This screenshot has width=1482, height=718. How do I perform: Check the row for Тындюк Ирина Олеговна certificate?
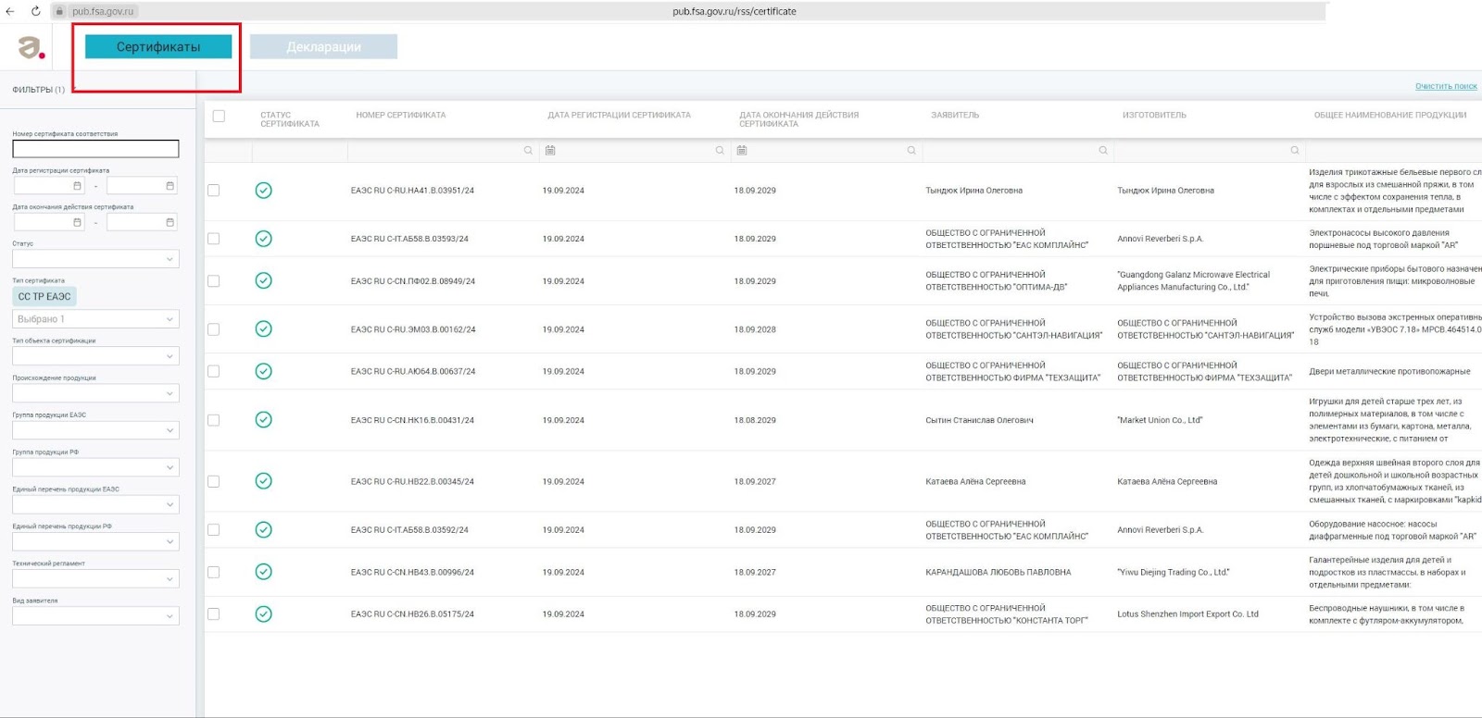(x=214, y=191)
